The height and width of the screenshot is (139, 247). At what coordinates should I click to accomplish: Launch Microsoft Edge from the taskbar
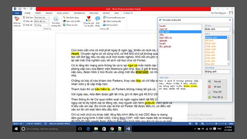pyautogui.click(x=88, y=129)
